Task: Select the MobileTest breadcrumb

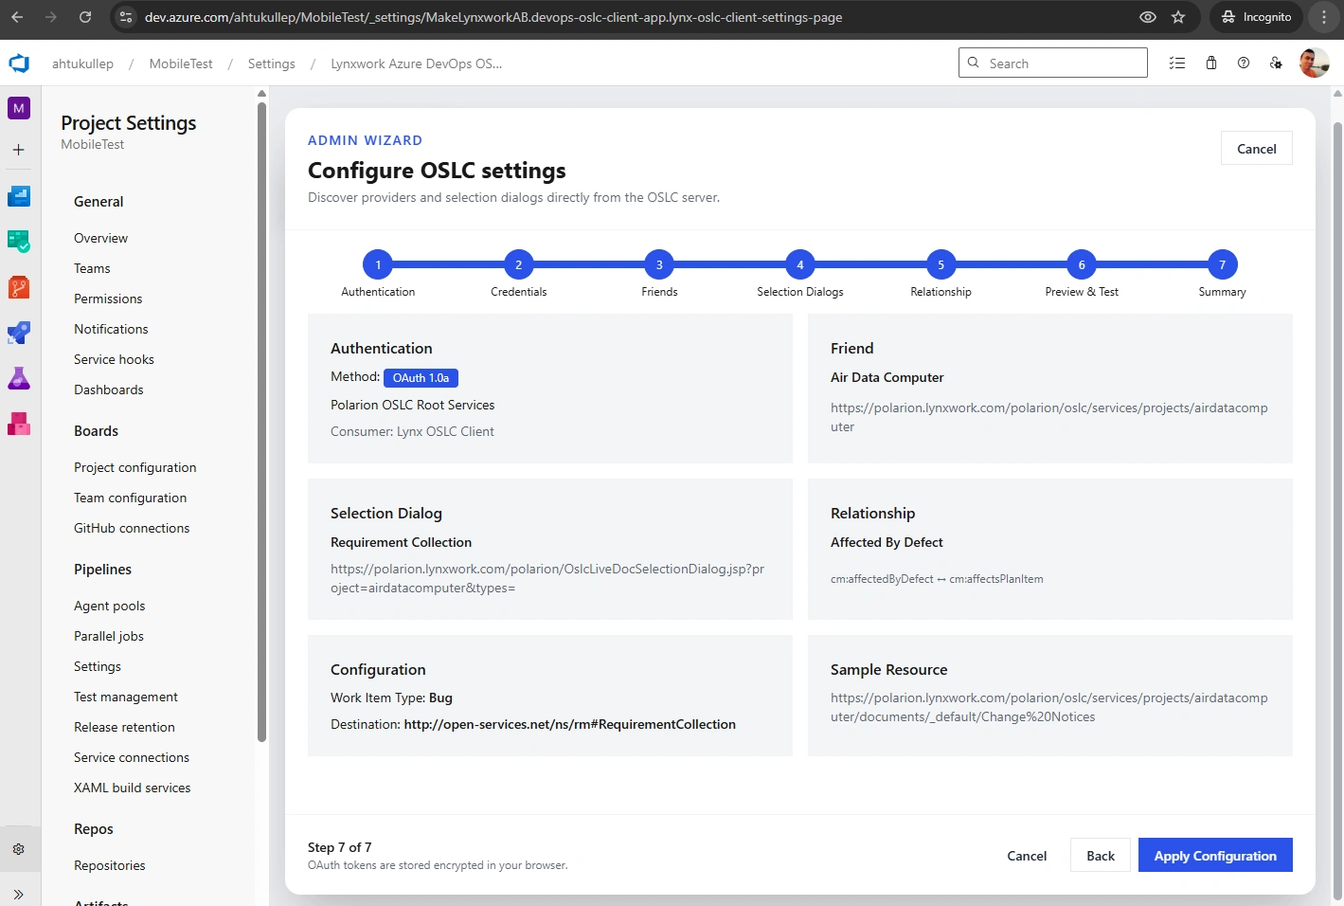Action: (x=181, y=63)
